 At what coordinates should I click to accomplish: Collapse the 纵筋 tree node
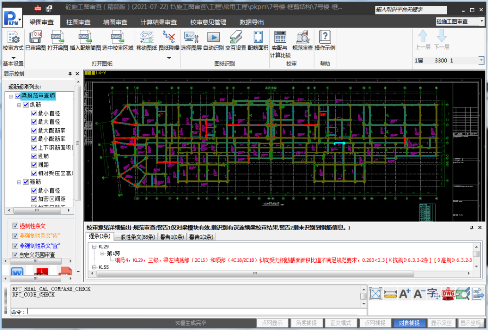point(19,105)
